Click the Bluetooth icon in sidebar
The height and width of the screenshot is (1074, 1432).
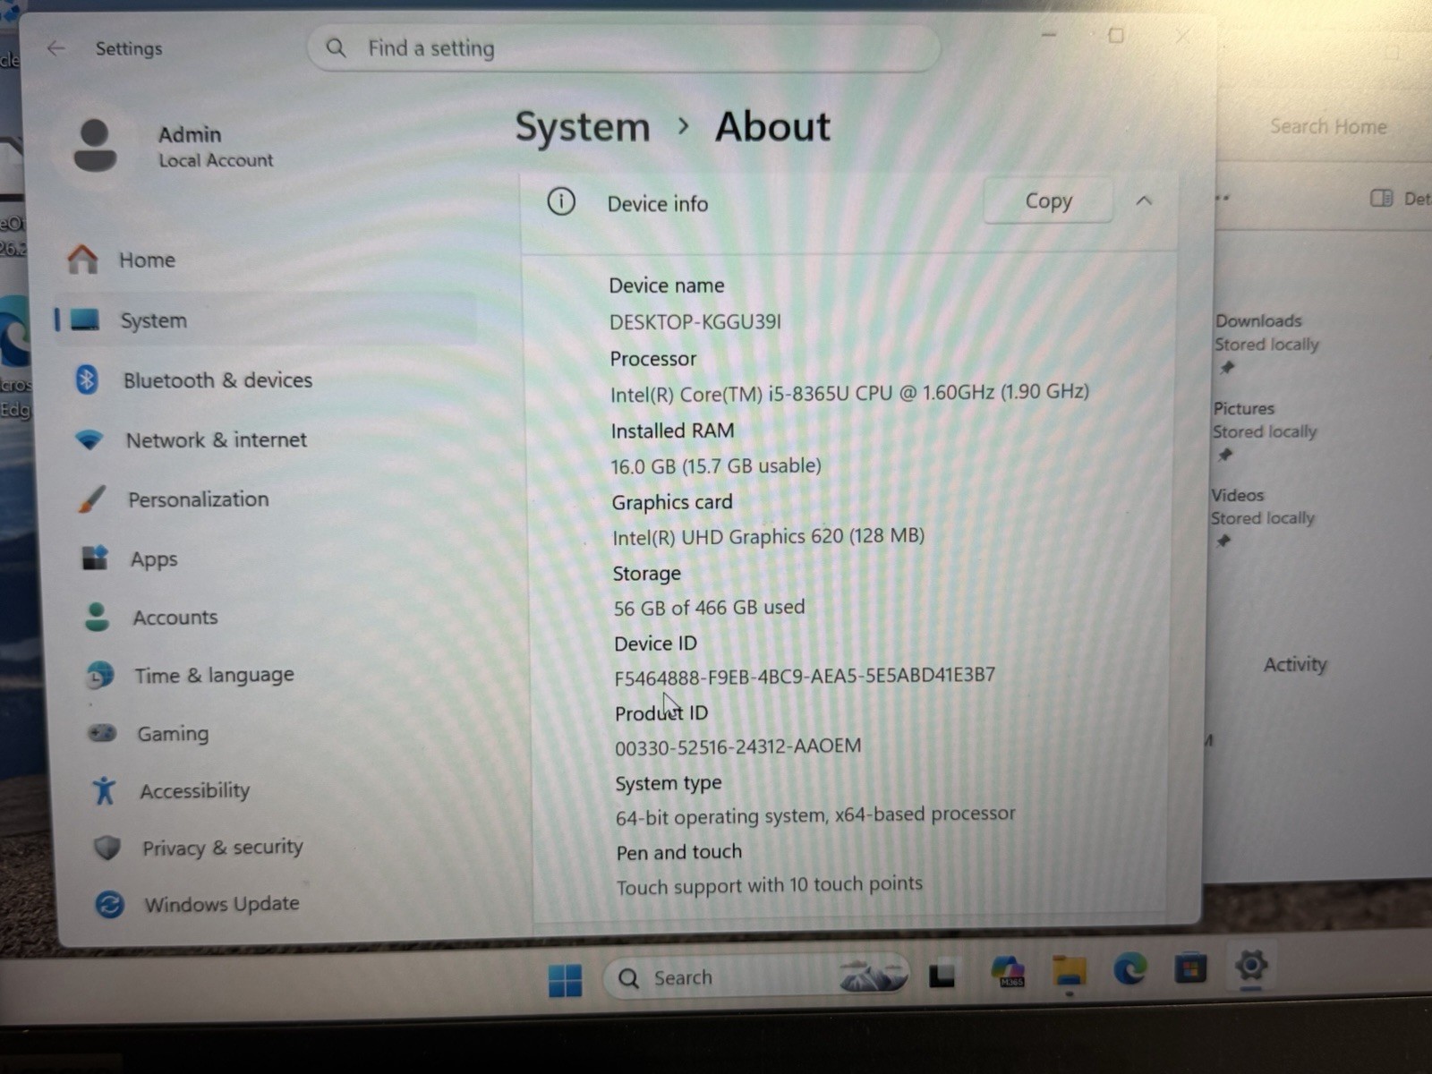(x=87, y=379)
